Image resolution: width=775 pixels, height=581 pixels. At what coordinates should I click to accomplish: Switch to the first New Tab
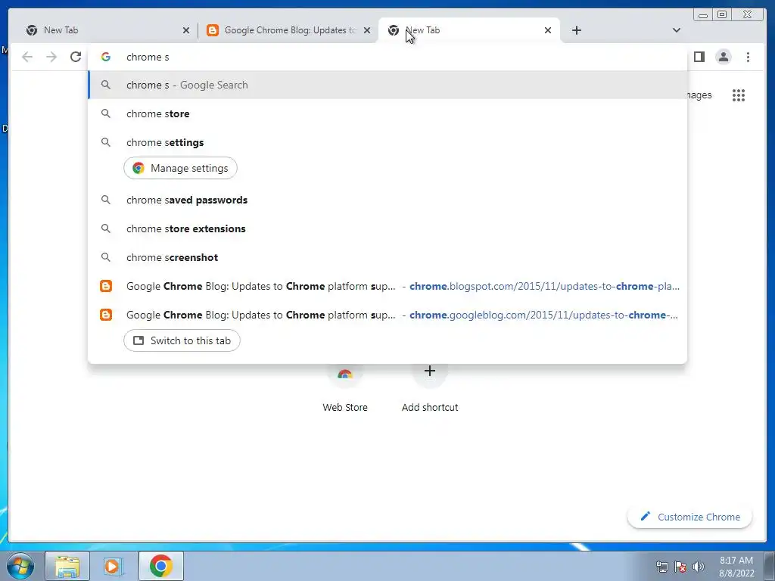pyautogui.click(x=104, y=30)
